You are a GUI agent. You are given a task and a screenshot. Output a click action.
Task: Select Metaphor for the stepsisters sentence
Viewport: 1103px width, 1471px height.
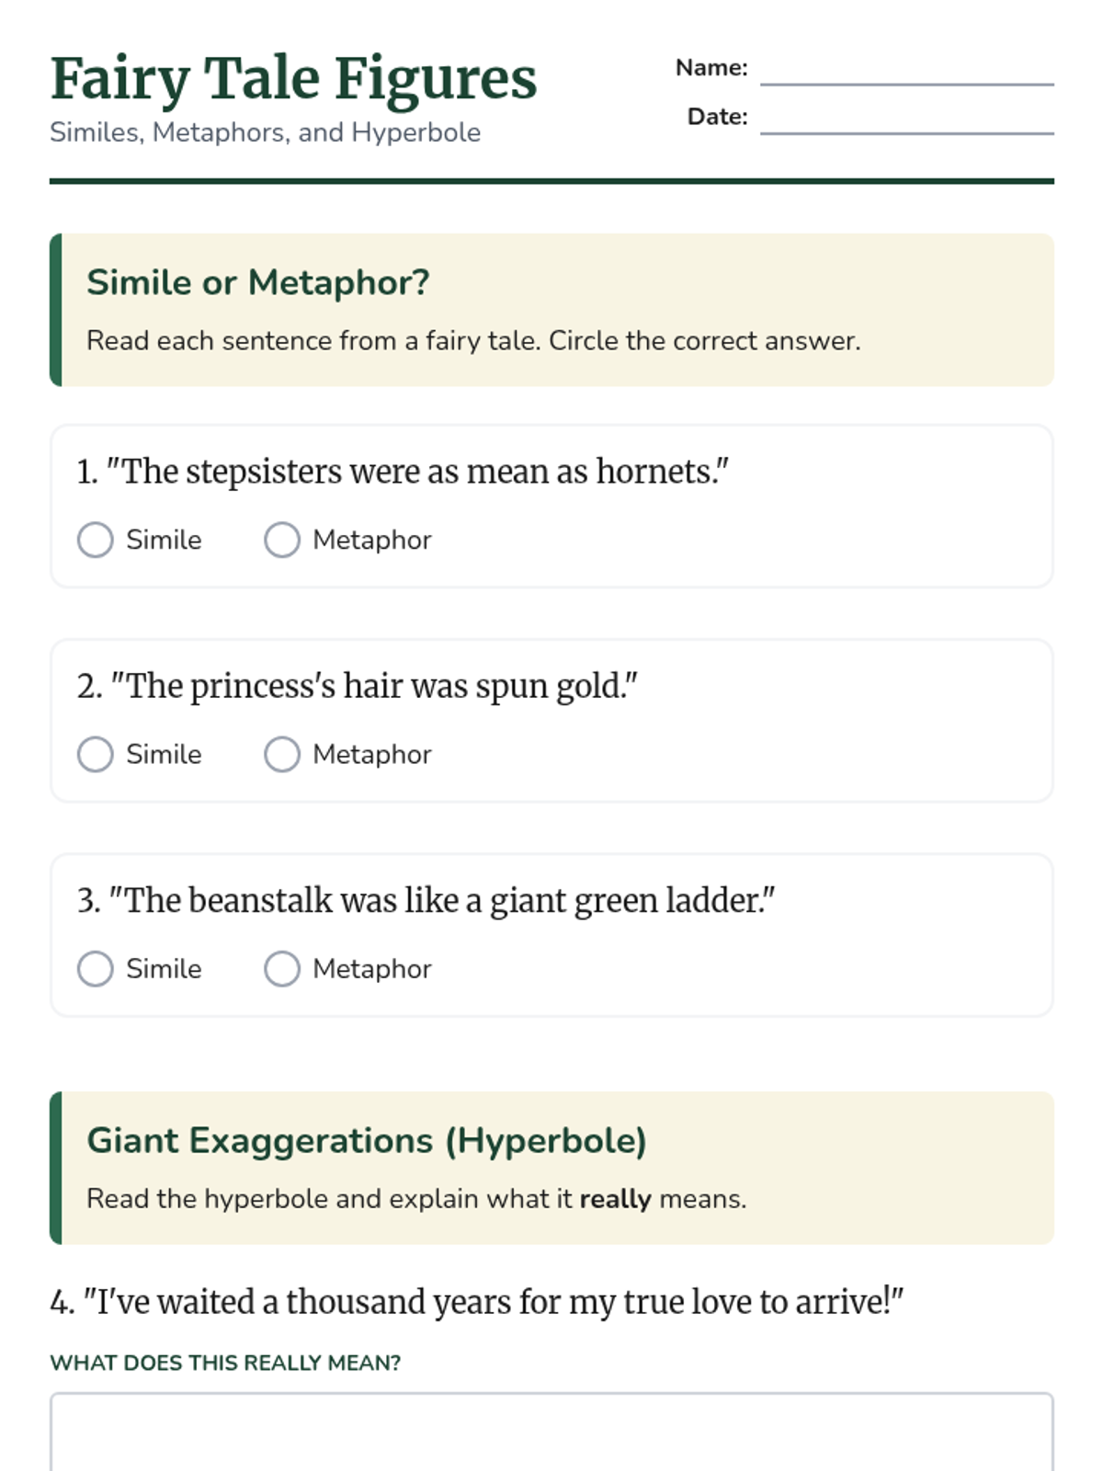(x=282, y=540)
